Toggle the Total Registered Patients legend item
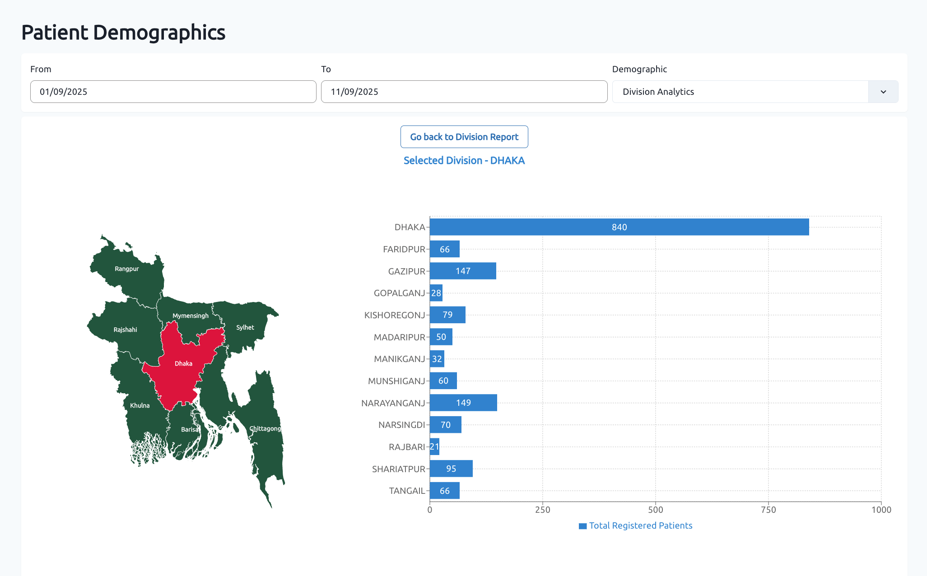This screenshot has height=576, width=927. [636, 525]
